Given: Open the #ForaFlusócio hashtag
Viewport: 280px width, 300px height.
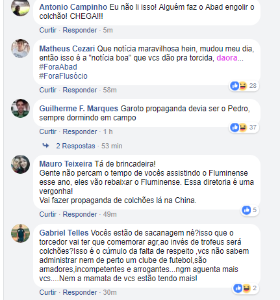Looking at the screenshot, I should [x=63, y=76].
